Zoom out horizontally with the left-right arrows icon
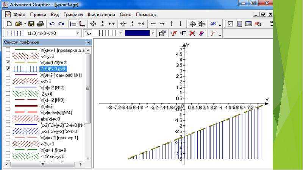This screenshot has height=170, width=303. tap(111, 24)
